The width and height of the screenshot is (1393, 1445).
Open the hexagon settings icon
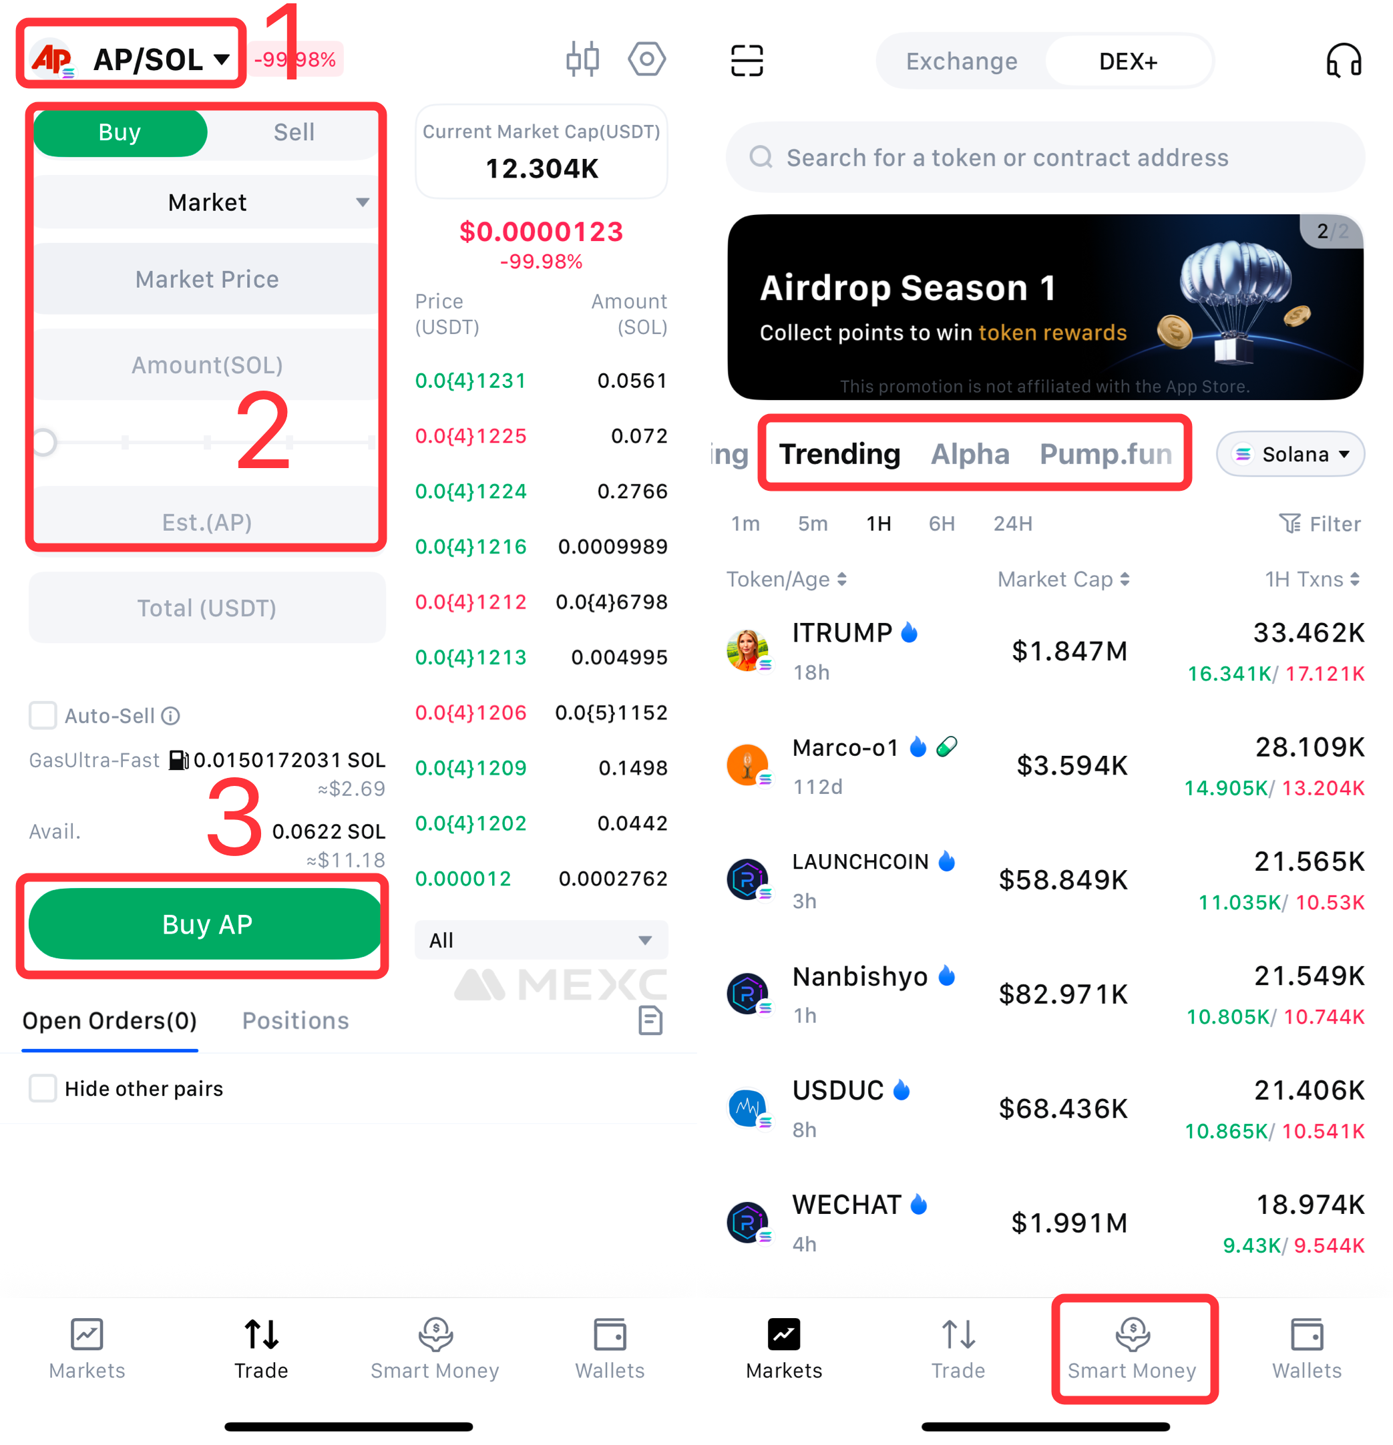(646, 59)
